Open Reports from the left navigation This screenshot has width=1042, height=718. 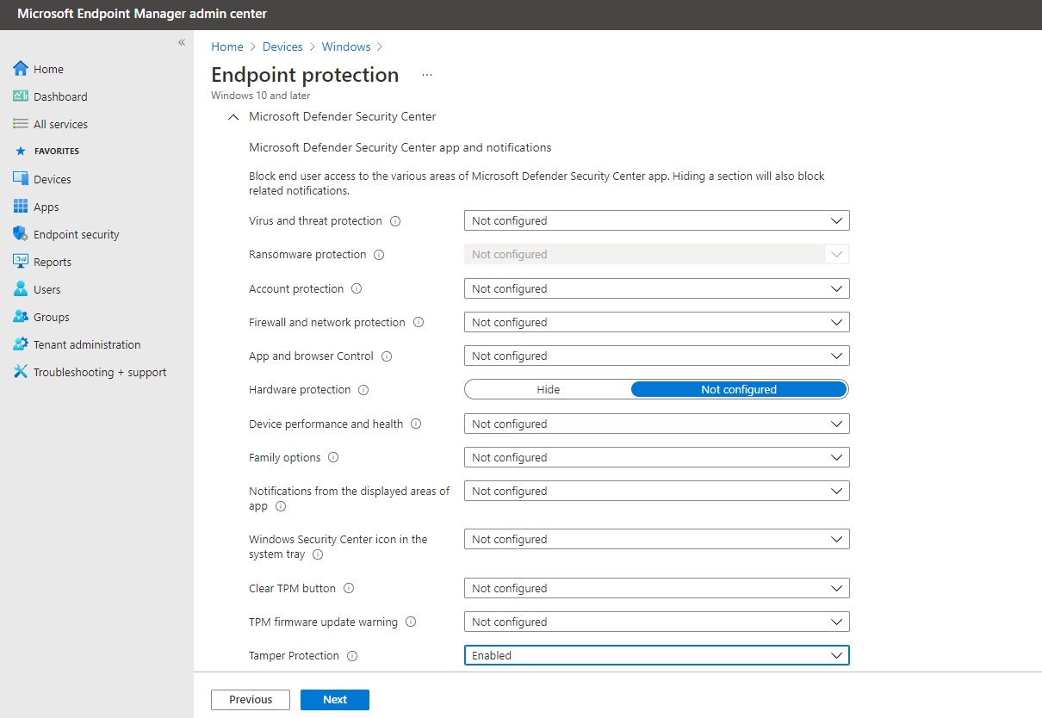point(21,262)
